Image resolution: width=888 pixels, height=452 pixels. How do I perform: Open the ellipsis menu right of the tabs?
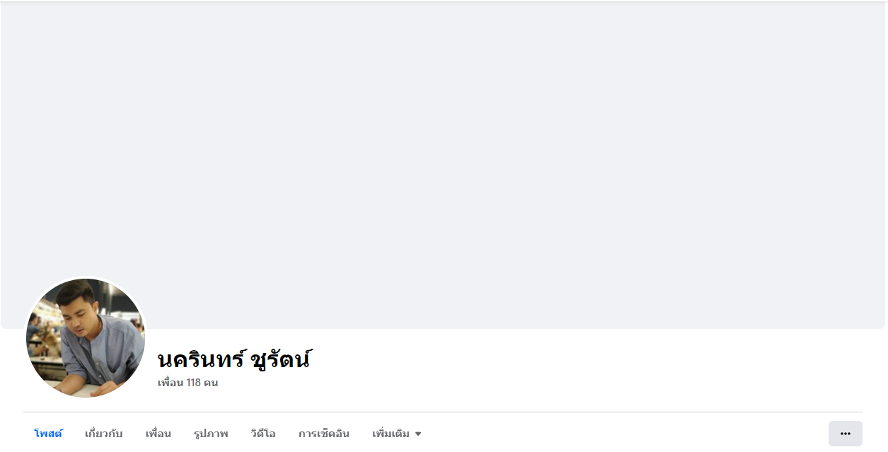pos(845,434)
